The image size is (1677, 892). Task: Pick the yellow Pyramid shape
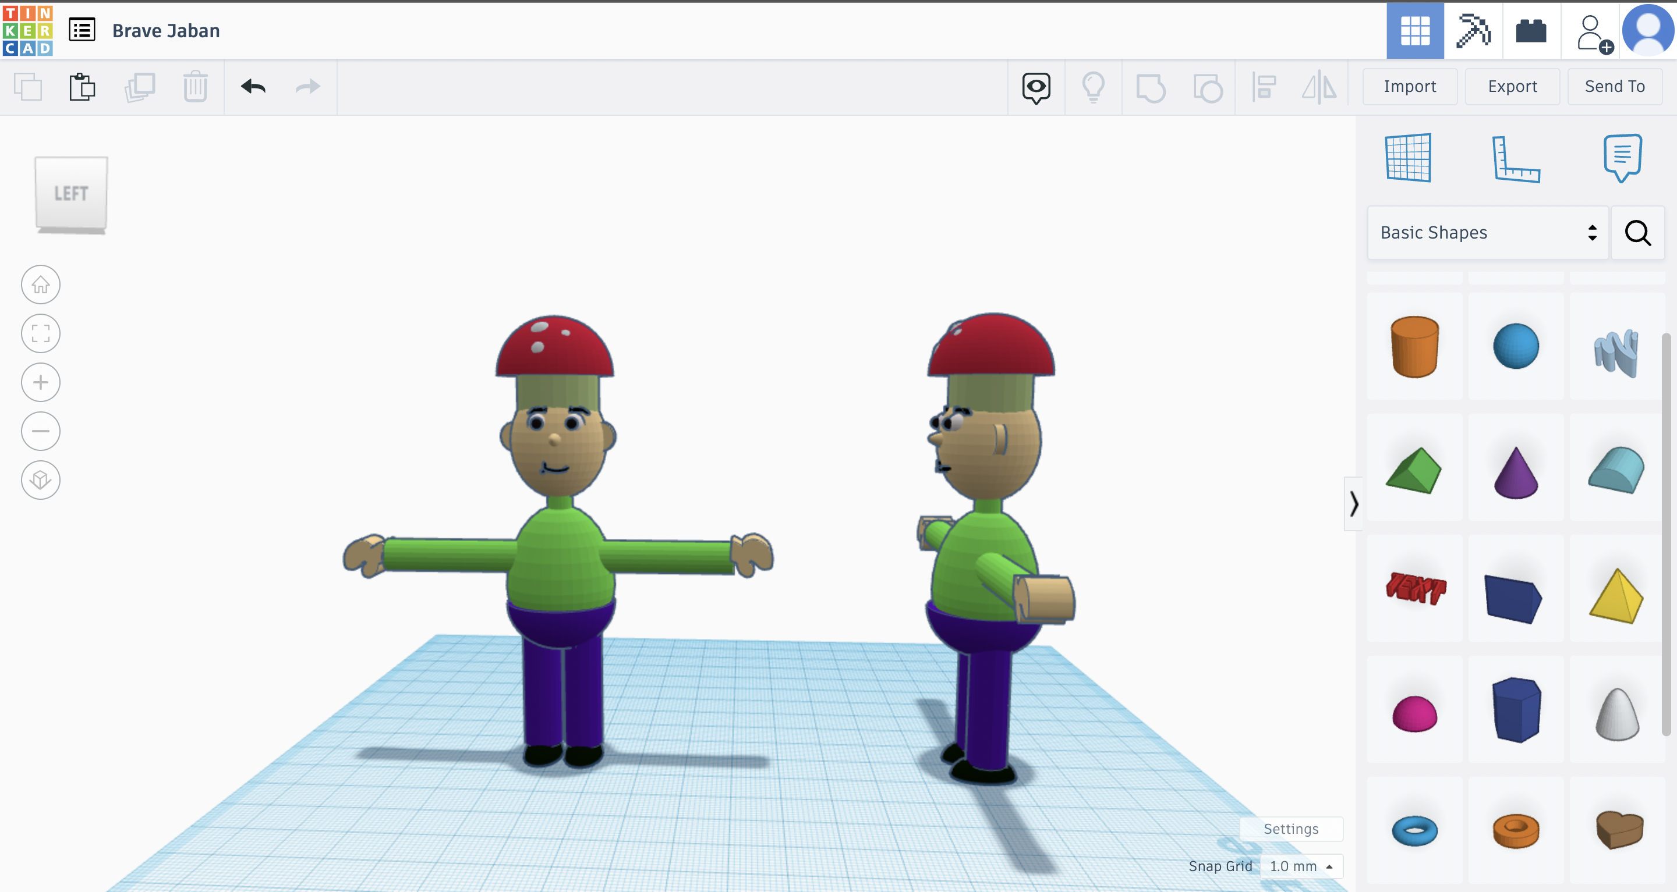(x=1616, y=589)
